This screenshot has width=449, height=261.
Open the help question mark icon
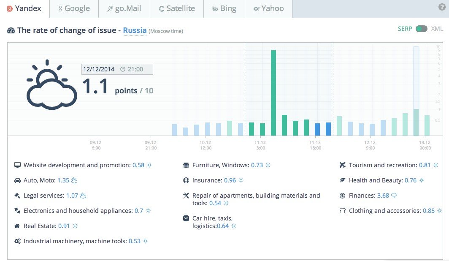(442, 7)
